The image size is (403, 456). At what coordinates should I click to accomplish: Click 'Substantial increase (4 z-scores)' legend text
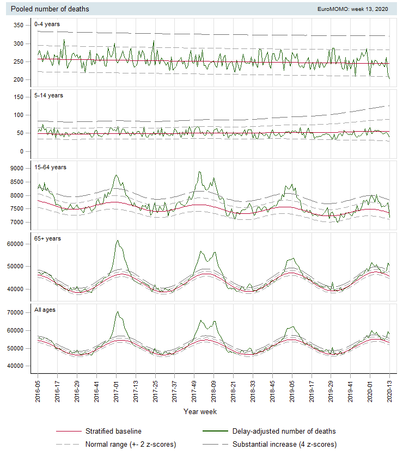[284, 445]
